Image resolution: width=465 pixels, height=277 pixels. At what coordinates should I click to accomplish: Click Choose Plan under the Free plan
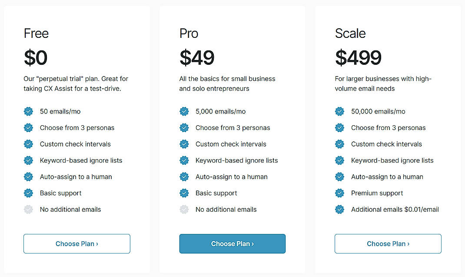pos(76,244)
